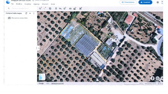Click the Contenuti della mappa heading
The image size is (168, 94).
[14, 13]
